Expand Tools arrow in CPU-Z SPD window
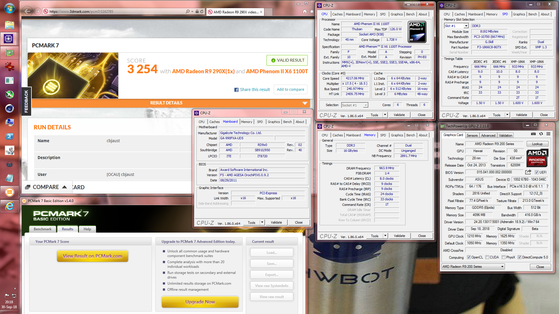 coord(507,115)
